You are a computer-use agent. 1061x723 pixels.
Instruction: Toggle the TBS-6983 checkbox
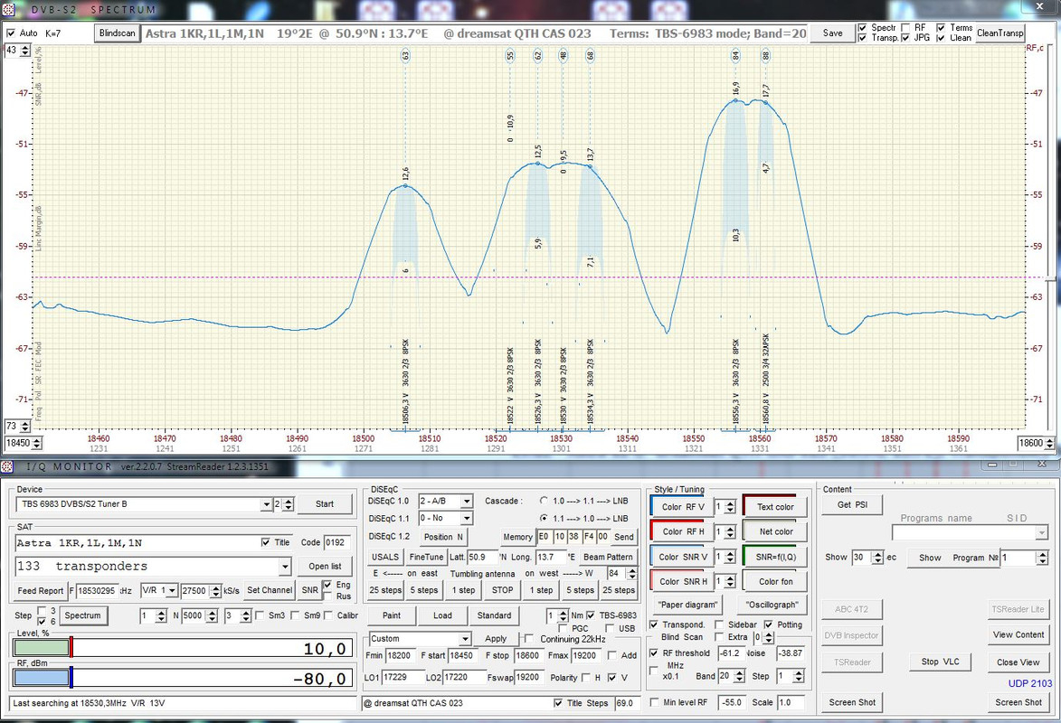[x=591, y=615]
